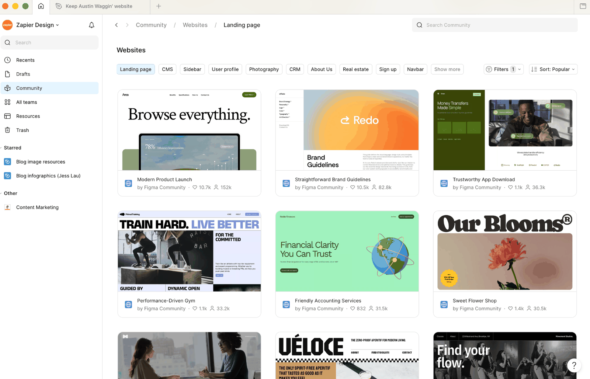
Task: Open Resources in the sidebar
Action: coord(49,116)
